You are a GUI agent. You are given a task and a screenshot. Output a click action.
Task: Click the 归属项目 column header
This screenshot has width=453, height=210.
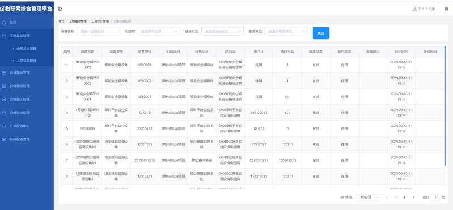coord(173,52)
